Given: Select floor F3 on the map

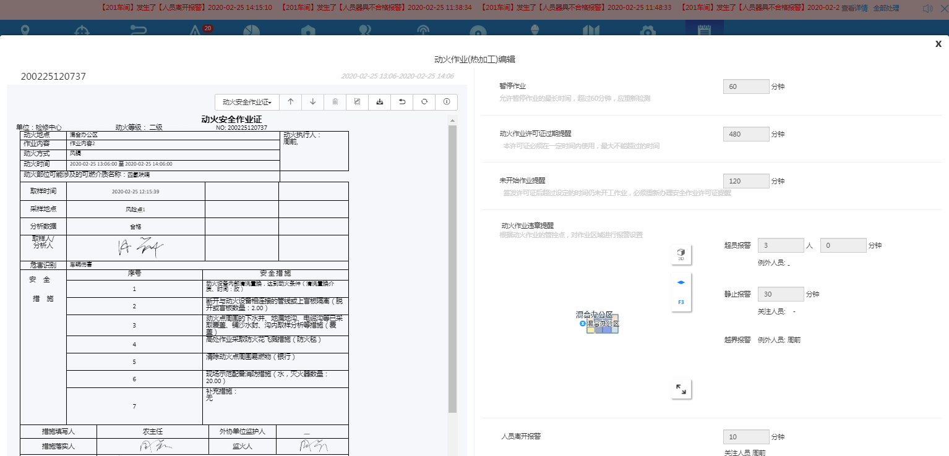Looking at the screenshot, I should click(x=681, y=302).
